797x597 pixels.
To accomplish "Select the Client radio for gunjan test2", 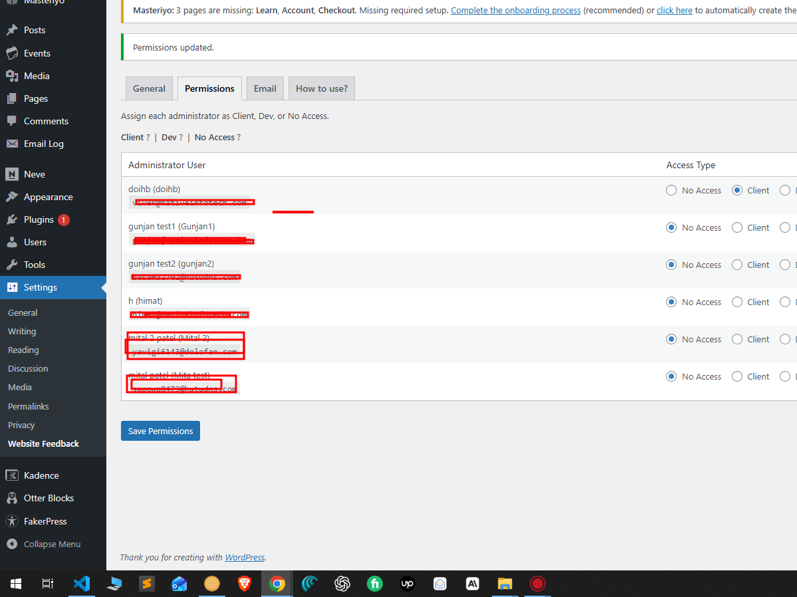I will coord(738,265).
